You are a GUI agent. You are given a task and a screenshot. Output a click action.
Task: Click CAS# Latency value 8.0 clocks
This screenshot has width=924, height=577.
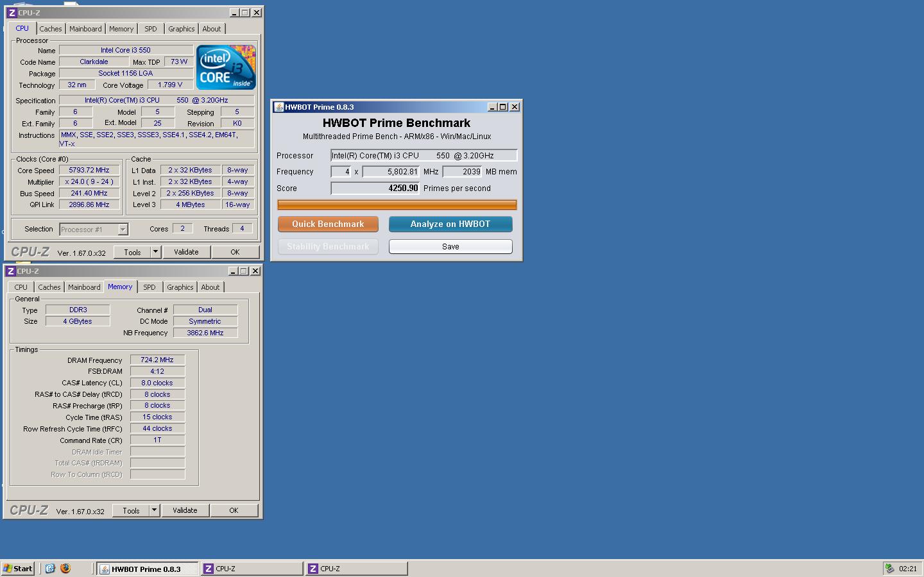[157, 383]
